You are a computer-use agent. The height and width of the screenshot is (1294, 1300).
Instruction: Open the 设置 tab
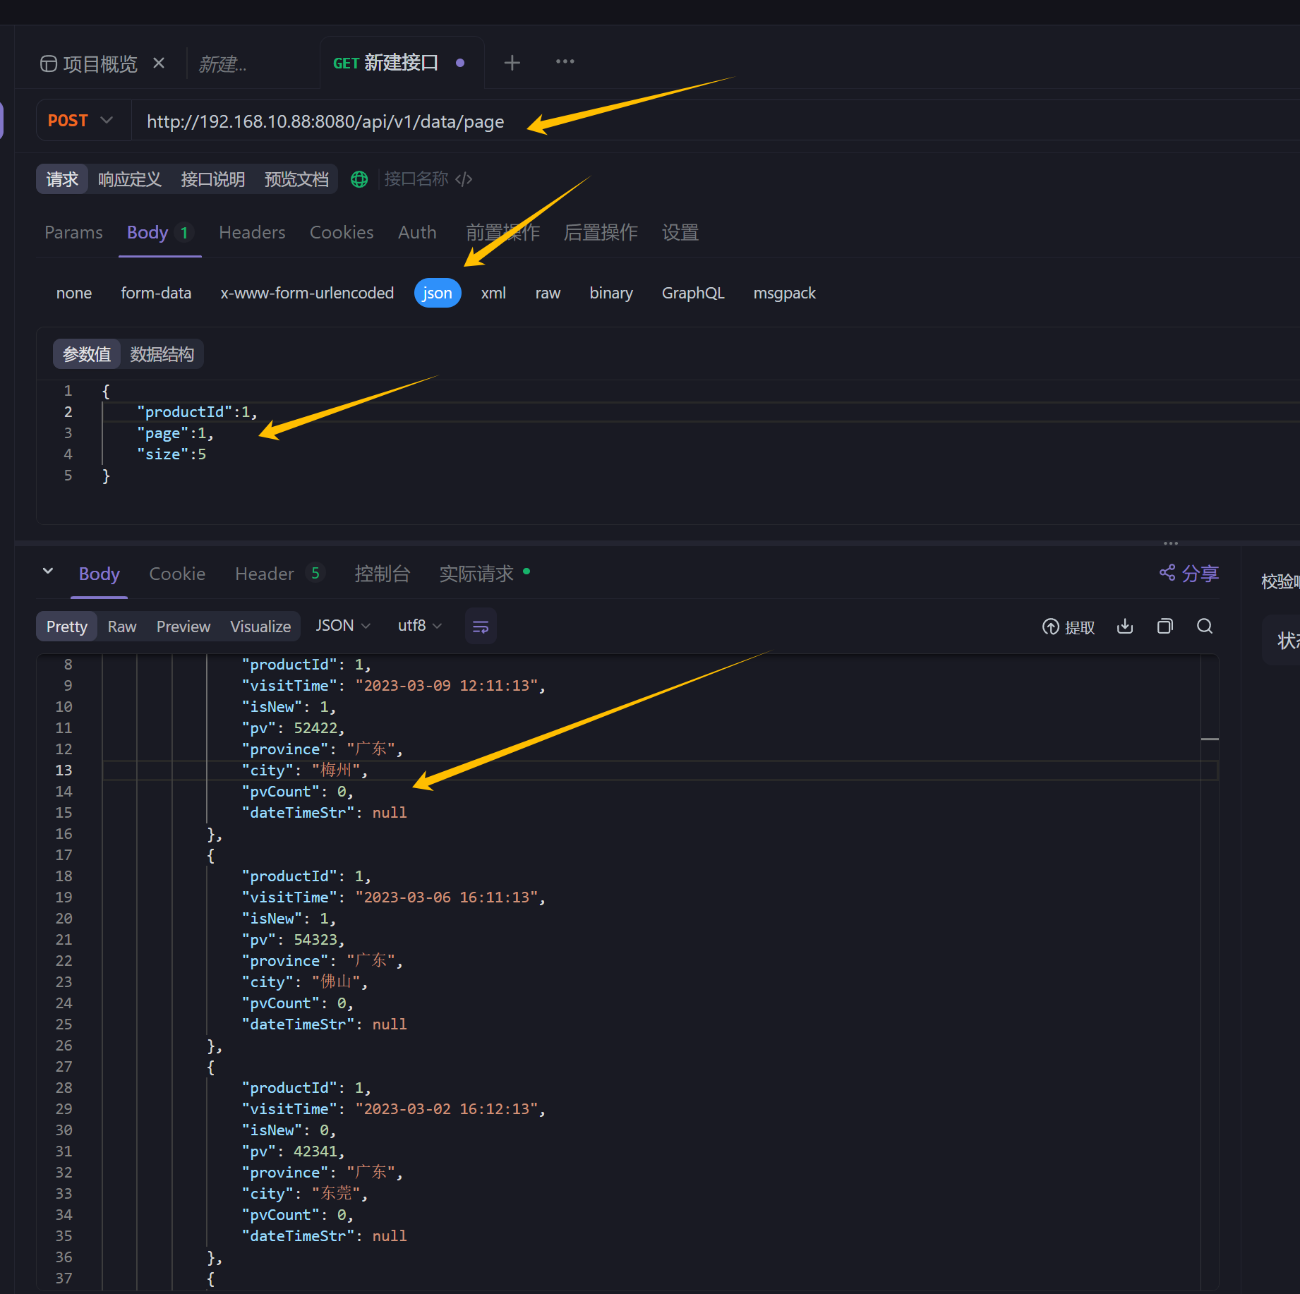point(680,232)
